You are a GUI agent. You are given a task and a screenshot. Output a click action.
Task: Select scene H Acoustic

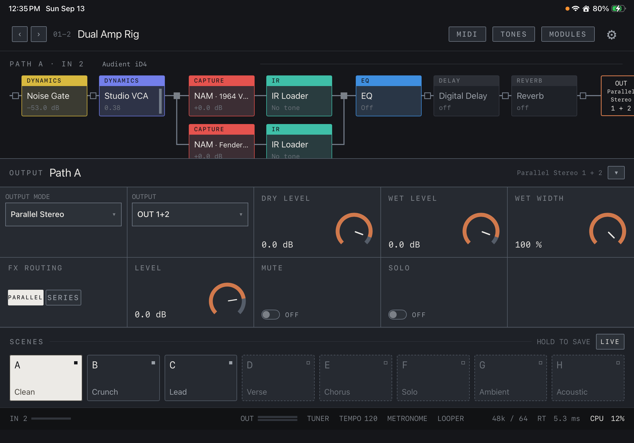pos(588,378)
